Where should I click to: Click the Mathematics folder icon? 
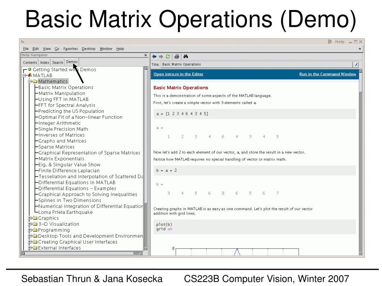[35, 81]
